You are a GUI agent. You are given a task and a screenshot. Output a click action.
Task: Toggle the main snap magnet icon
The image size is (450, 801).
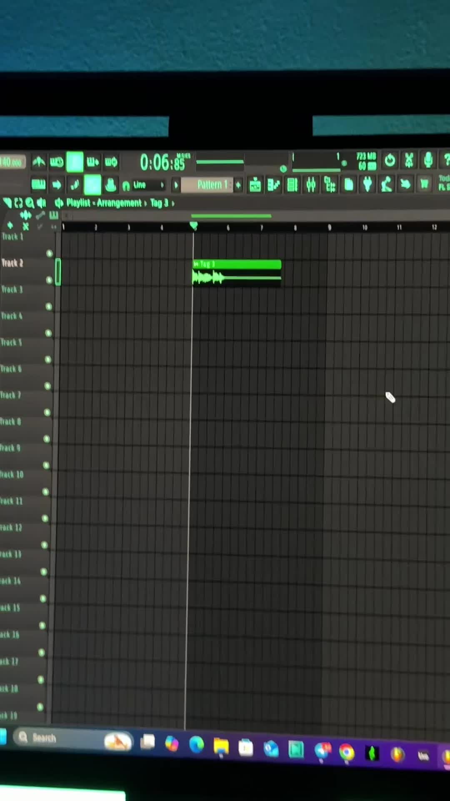(126, 186)
